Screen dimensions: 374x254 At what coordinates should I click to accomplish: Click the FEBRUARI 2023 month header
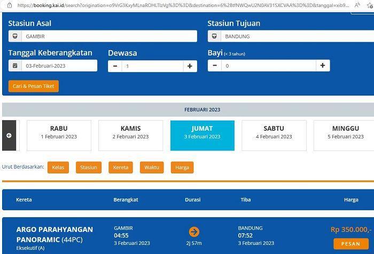tap(202, 109)
